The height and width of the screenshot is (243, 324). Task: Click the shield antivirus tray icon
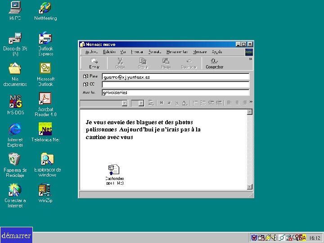[x=254, y=238]
